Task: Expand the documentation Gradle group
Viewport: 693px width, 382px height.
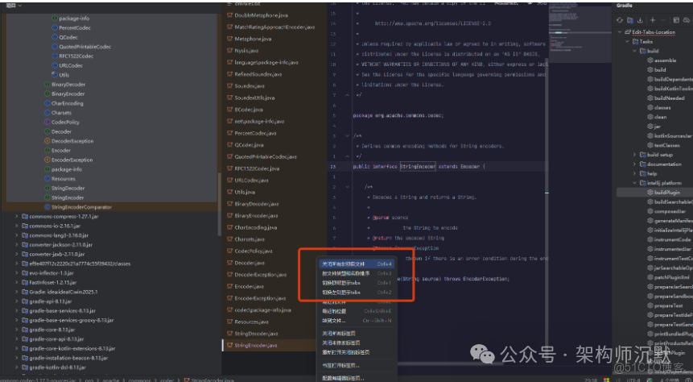Action: coord(635,164)
